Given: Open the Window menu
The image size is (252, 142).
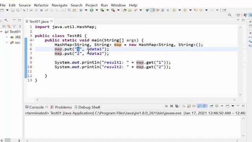Looking at the screenshot, I should pyautogui.click(x=118, y=5).
